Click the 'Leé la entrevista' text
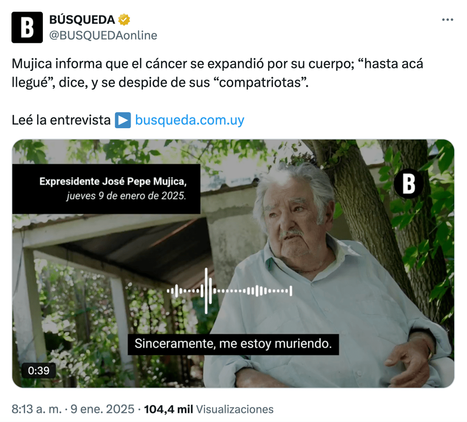This screenshot has width=467, height=422. coord(61,120)
